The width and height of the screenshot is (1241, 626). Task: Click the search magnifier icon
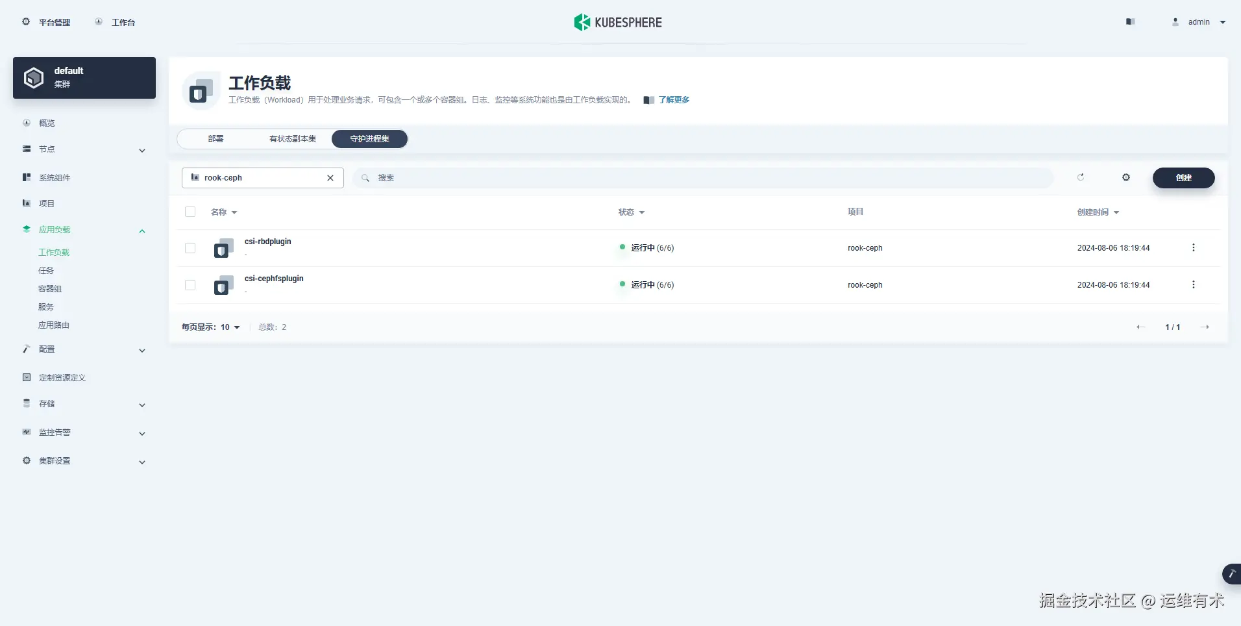coord(365,178)
